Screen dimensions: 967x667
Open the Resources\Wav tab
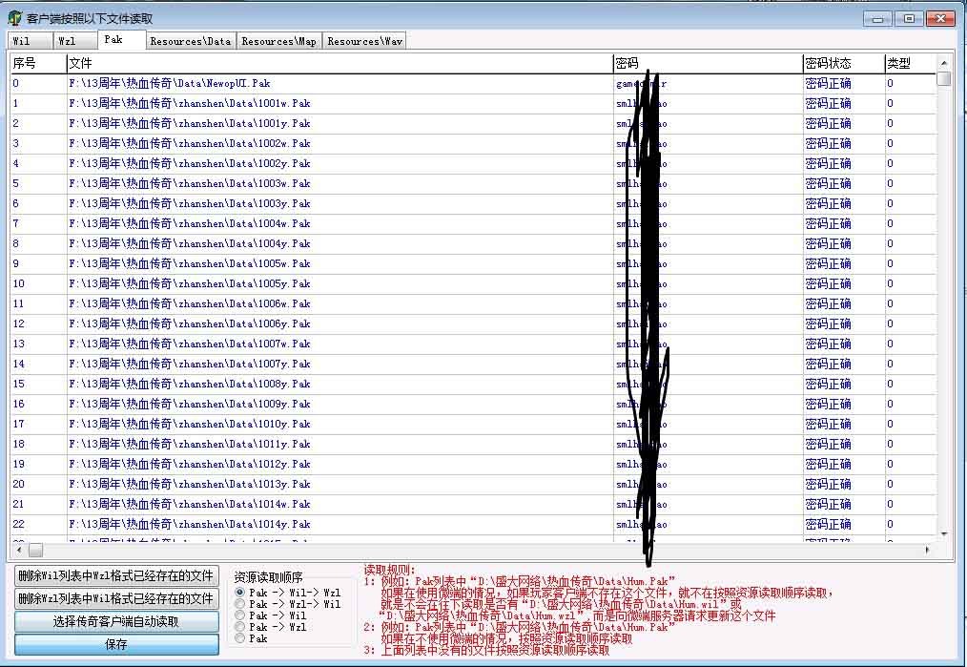tap(364, 41)
